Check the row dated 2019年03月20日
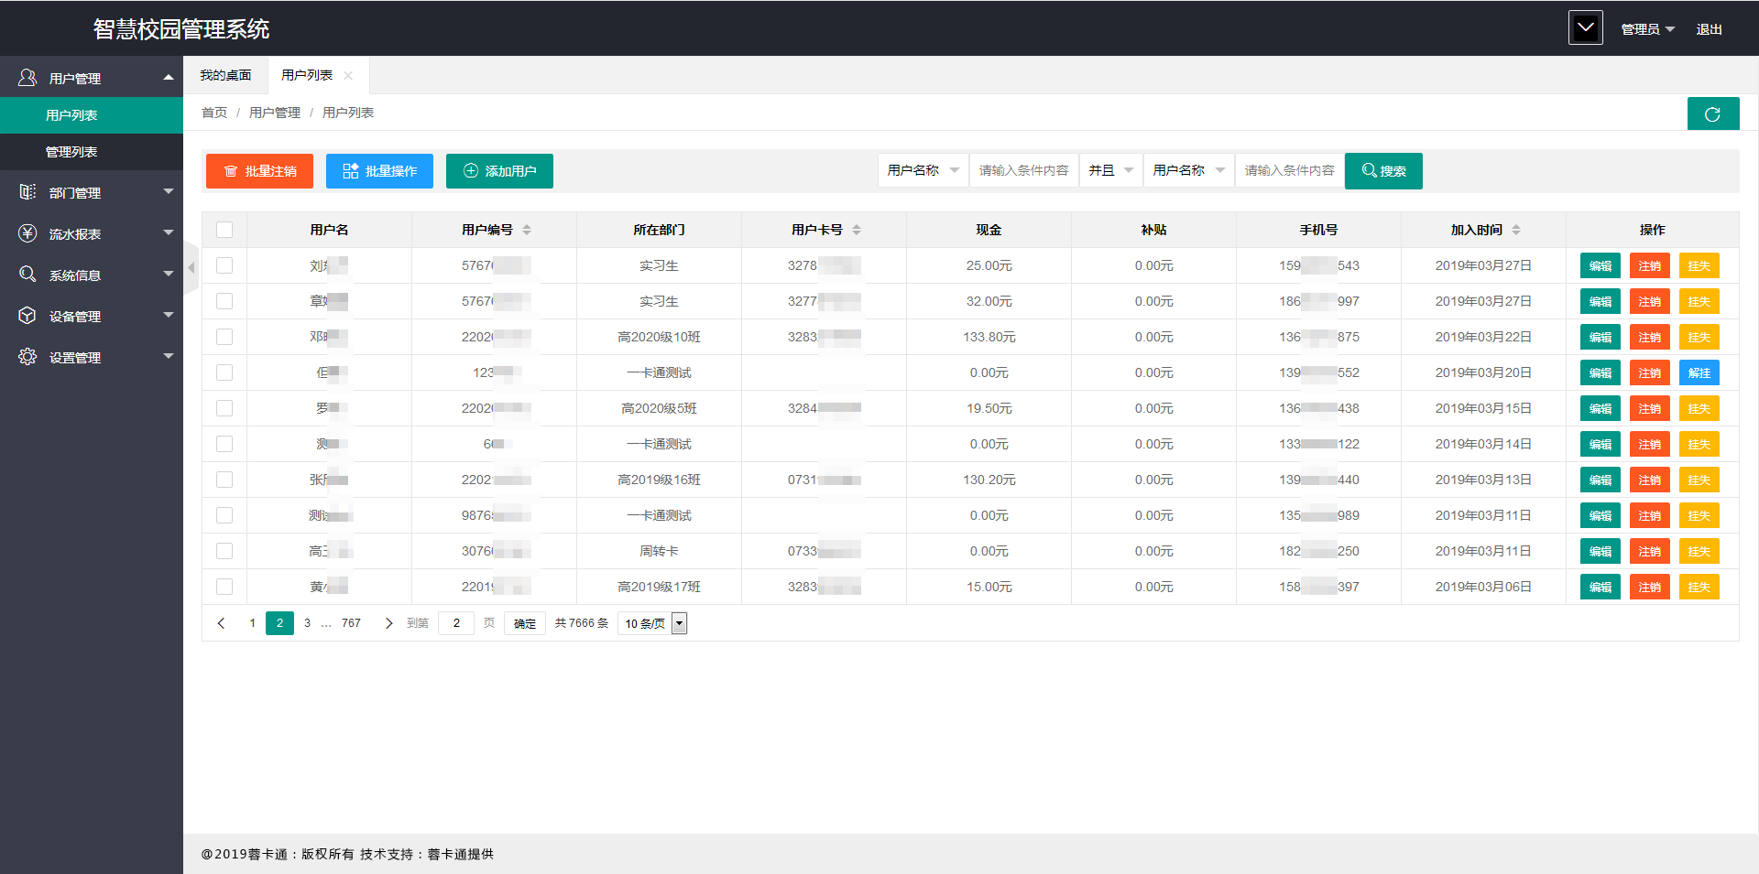The width and height of the screenshot is (1759, 874). [224, 372]
